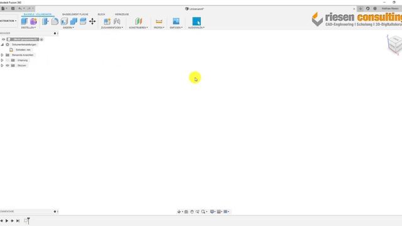Click the new design tab plus icon
Viewport: 402px width, 226px height.
pyautogui.click(x=361, y=8)
